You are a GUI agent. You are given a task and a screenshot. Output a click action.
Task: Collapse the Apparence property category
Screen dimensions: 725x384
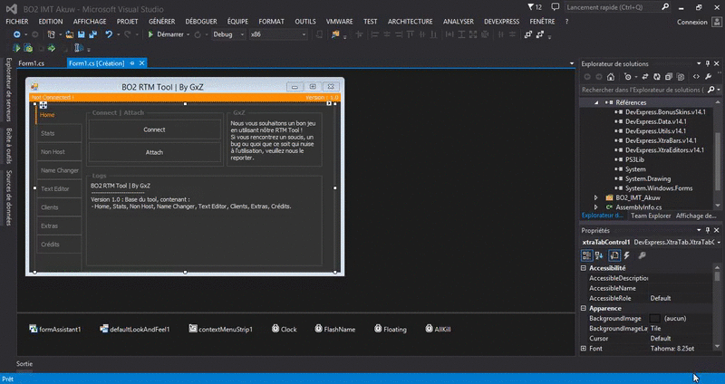tap(584, 308)
